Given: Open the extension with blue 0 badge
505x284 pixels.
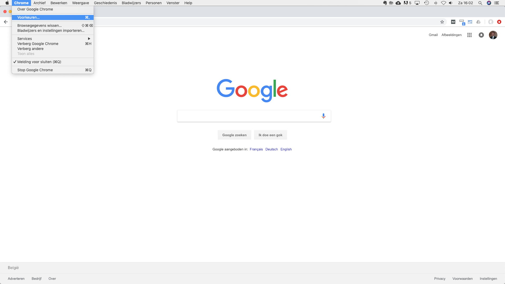Looking at the screenshot, I should point(462,22).
